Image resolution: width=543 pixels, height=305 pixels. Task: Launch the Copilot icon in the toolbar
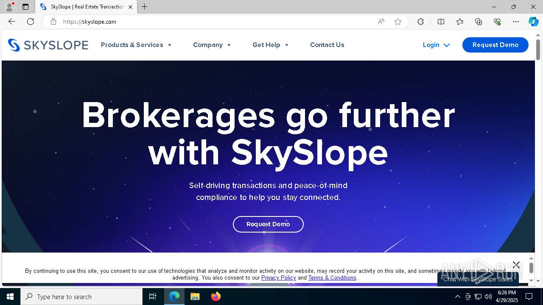click(x=533, y=22)
